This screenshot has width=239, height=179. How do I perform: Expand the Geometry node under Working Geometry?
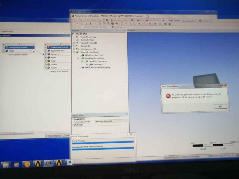coord(87,64)
